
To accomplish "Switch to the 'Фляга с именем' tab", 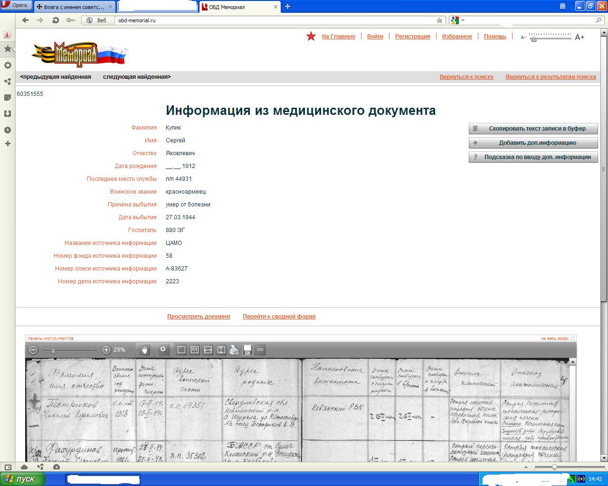I will pos(75,7).
